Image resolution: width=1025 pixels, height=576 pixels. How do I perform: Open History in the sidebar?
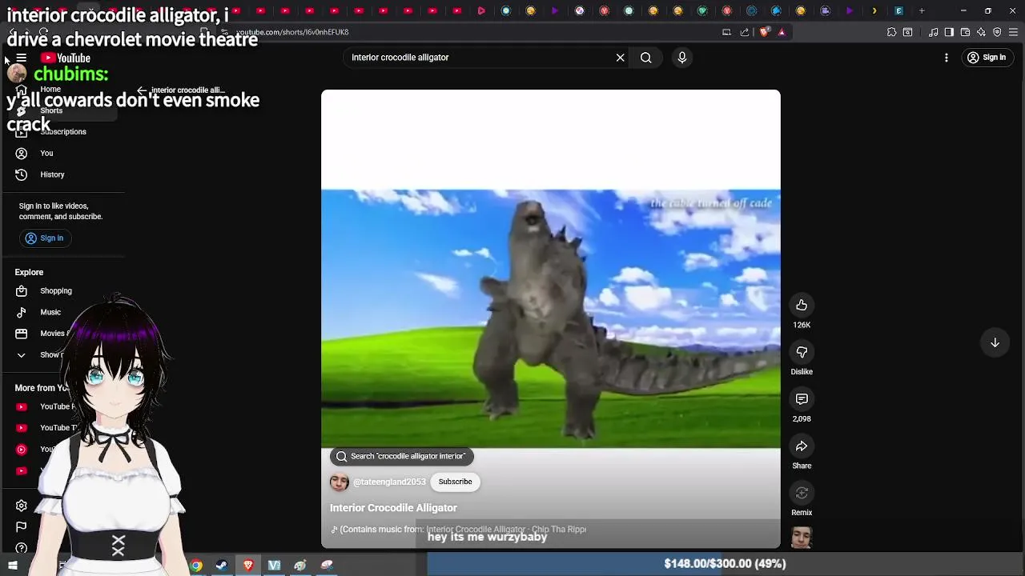pyautogui.click(x=52, y=174)
